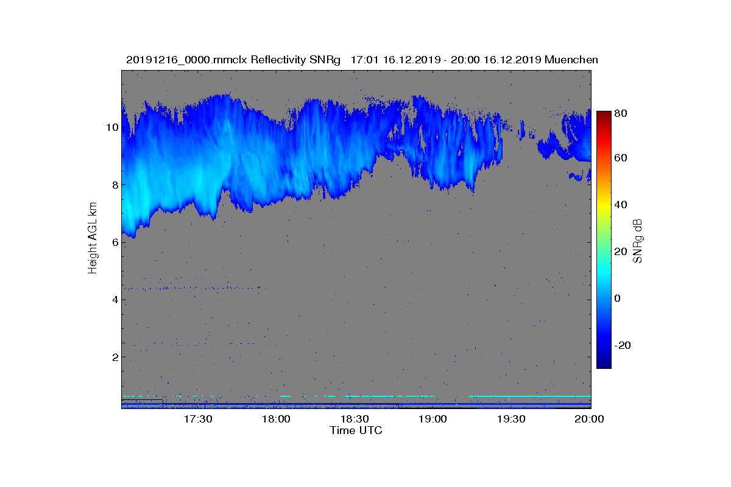The height and width of the screenshot is (487, 731).
Task: Click the 20:00 time tick label
Action: (x=589, y=419)
